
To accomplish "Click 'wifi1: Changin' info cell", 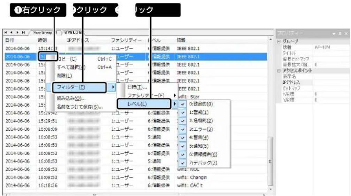I will coord(192,178).
